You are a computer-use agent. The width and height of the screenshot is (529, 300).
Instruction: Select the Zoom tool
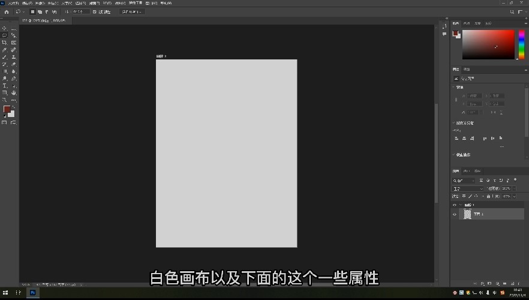tap(4, 100)
